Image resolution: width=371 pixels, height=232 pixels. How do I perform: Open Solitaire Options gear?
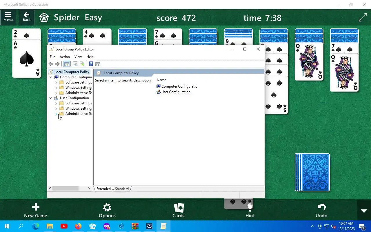(107, 211)
